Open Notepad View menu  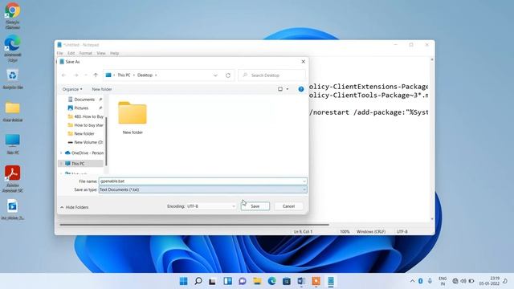[x=101, y=53]
